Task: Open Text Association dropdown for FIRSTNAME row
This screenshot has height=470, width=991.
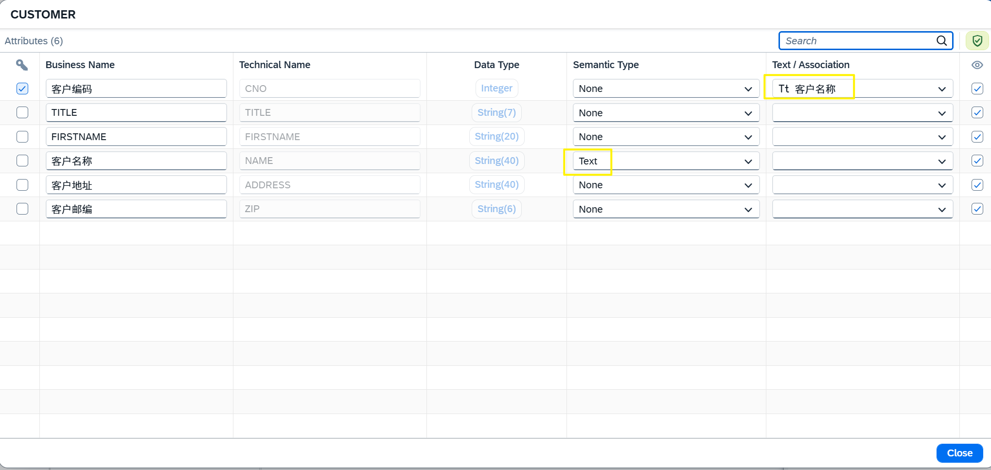Action: pyautogui.click(x=862, y=137)
